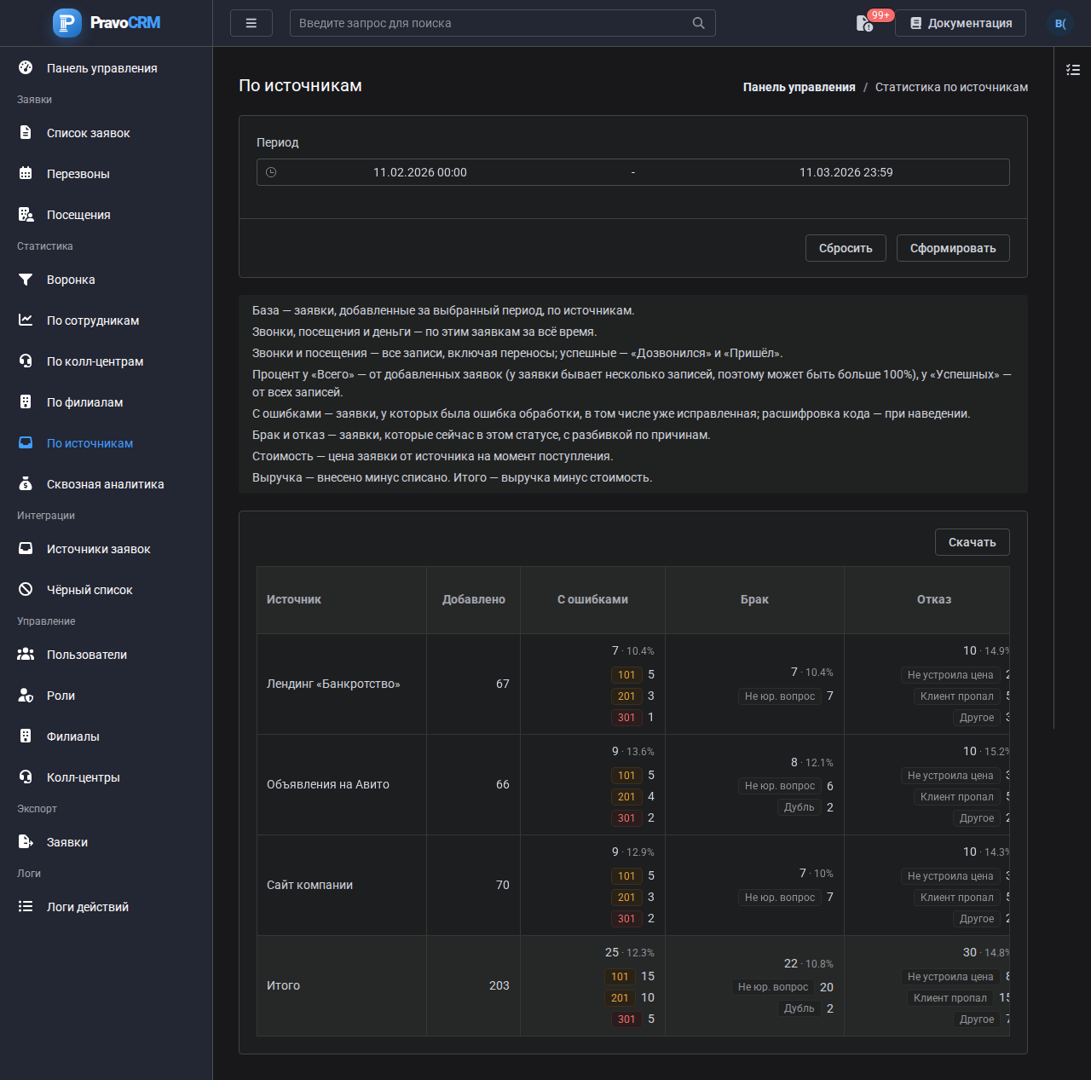Click the Сквозная аналитика money bag icon
Viewport: 1091px width, 1080px height.
click(x=26, y=484)
